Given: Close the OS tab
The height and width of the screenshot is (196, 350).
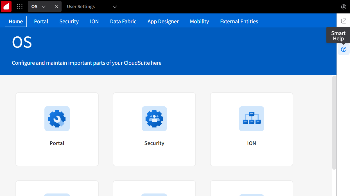Looking at the screenshot, I should pyautogui.click(x=57, y=7).
